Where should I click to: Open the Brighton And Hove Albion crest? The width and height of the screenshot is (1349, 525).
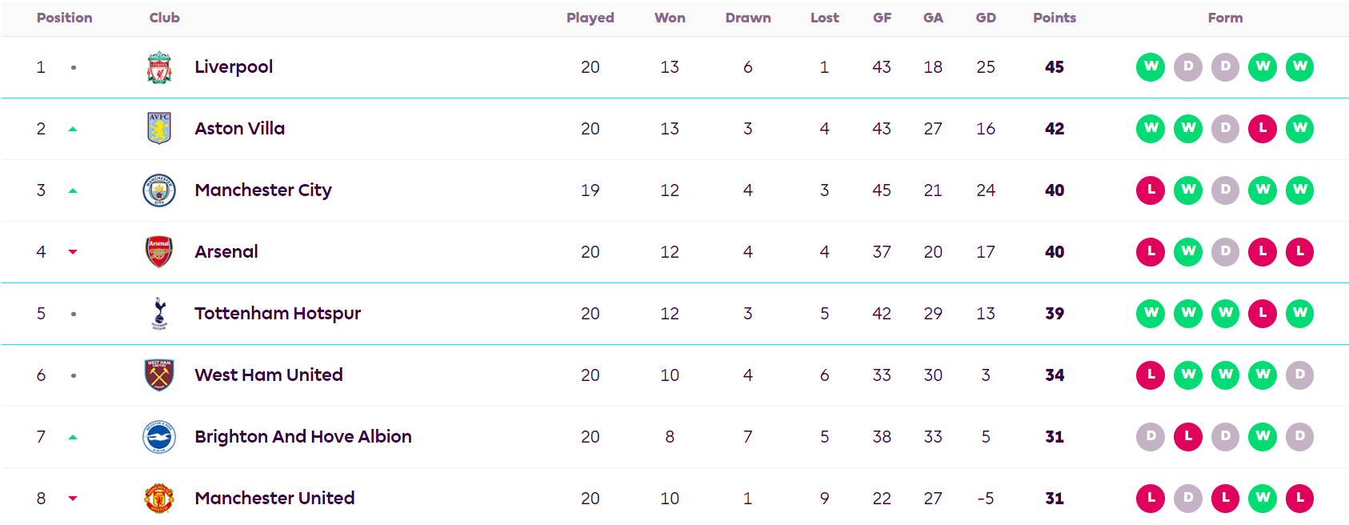(159, 437)
